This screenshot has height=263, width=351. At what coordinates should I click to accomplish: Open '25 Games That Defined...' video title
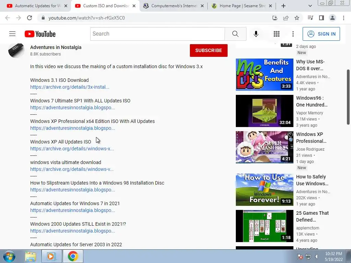(x=312, y=216)
